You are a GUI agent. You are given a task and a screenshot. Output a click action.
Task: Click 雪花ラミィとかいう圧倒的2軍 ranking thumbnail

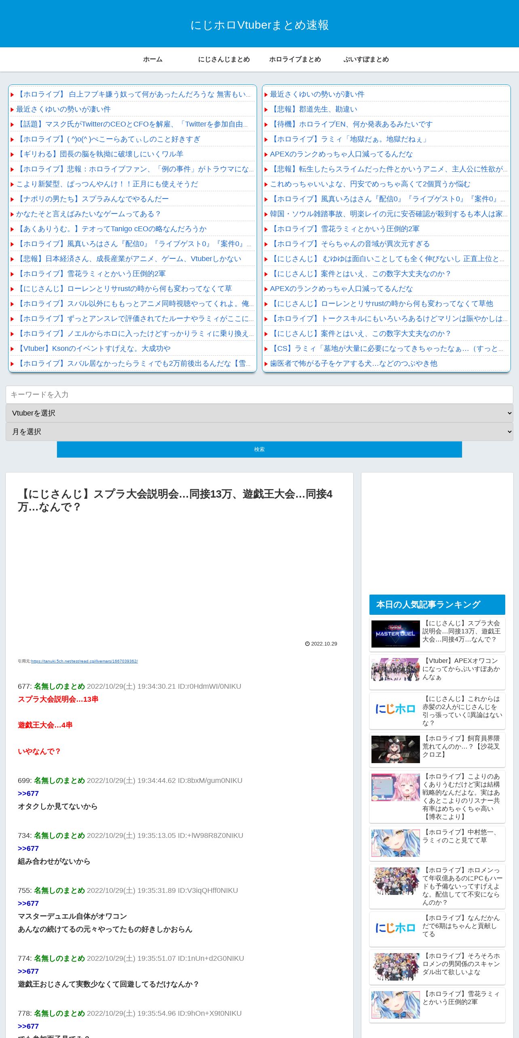coord(396,1005)
